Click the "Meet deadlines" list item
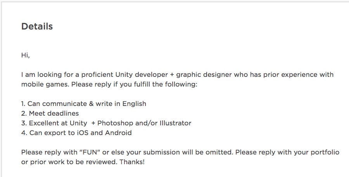Image resolution: width=349 pixels, height=177 pixels. pos(50,113)
